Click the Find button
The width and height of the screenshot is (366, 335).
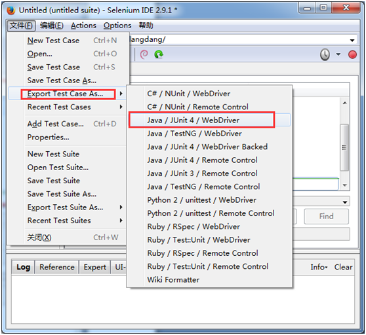[x=327, y=217]
